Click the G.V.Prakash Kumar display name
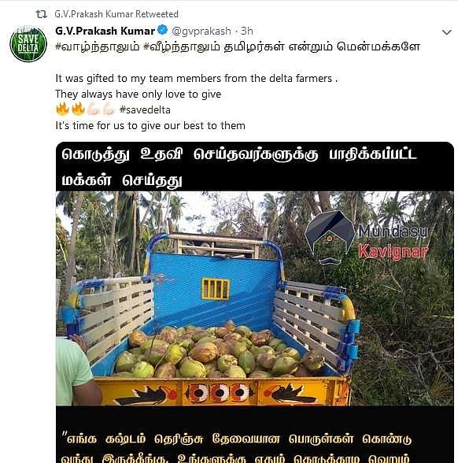 coord(105,31)
